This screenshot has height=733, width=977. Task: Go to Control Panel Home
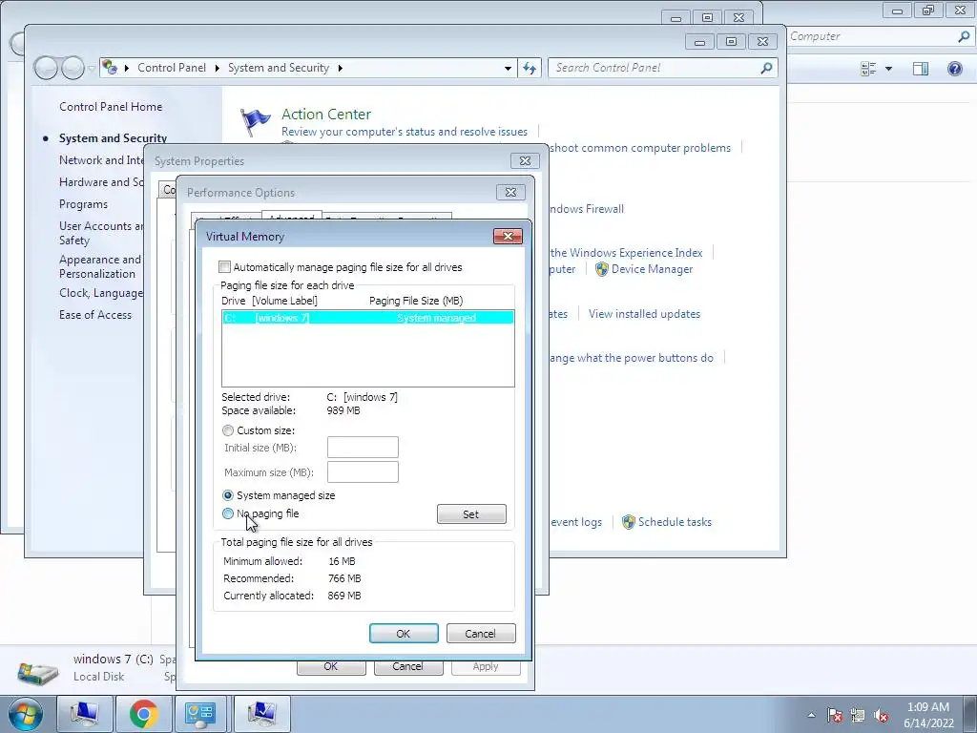(x=111, y=107)
